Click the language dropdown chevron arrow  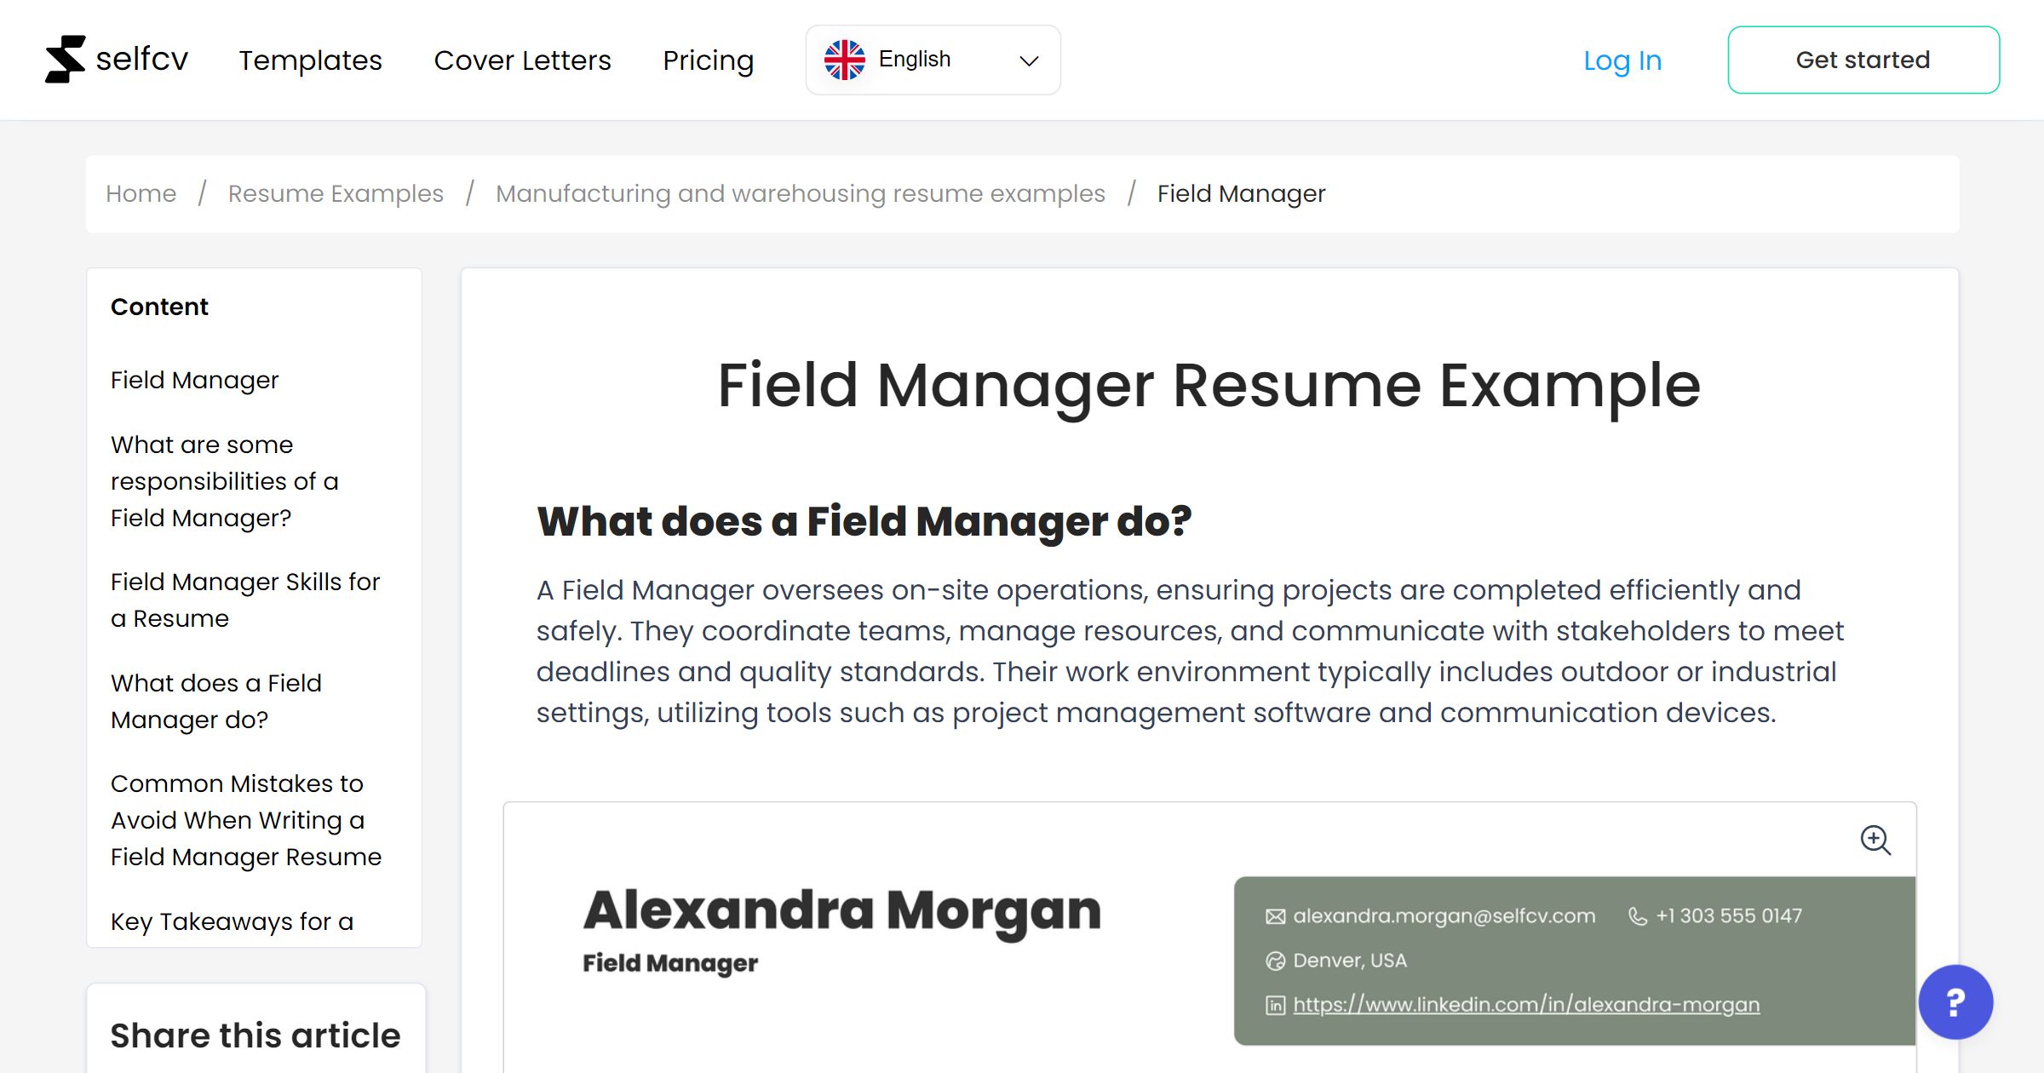coord(1029,60)
